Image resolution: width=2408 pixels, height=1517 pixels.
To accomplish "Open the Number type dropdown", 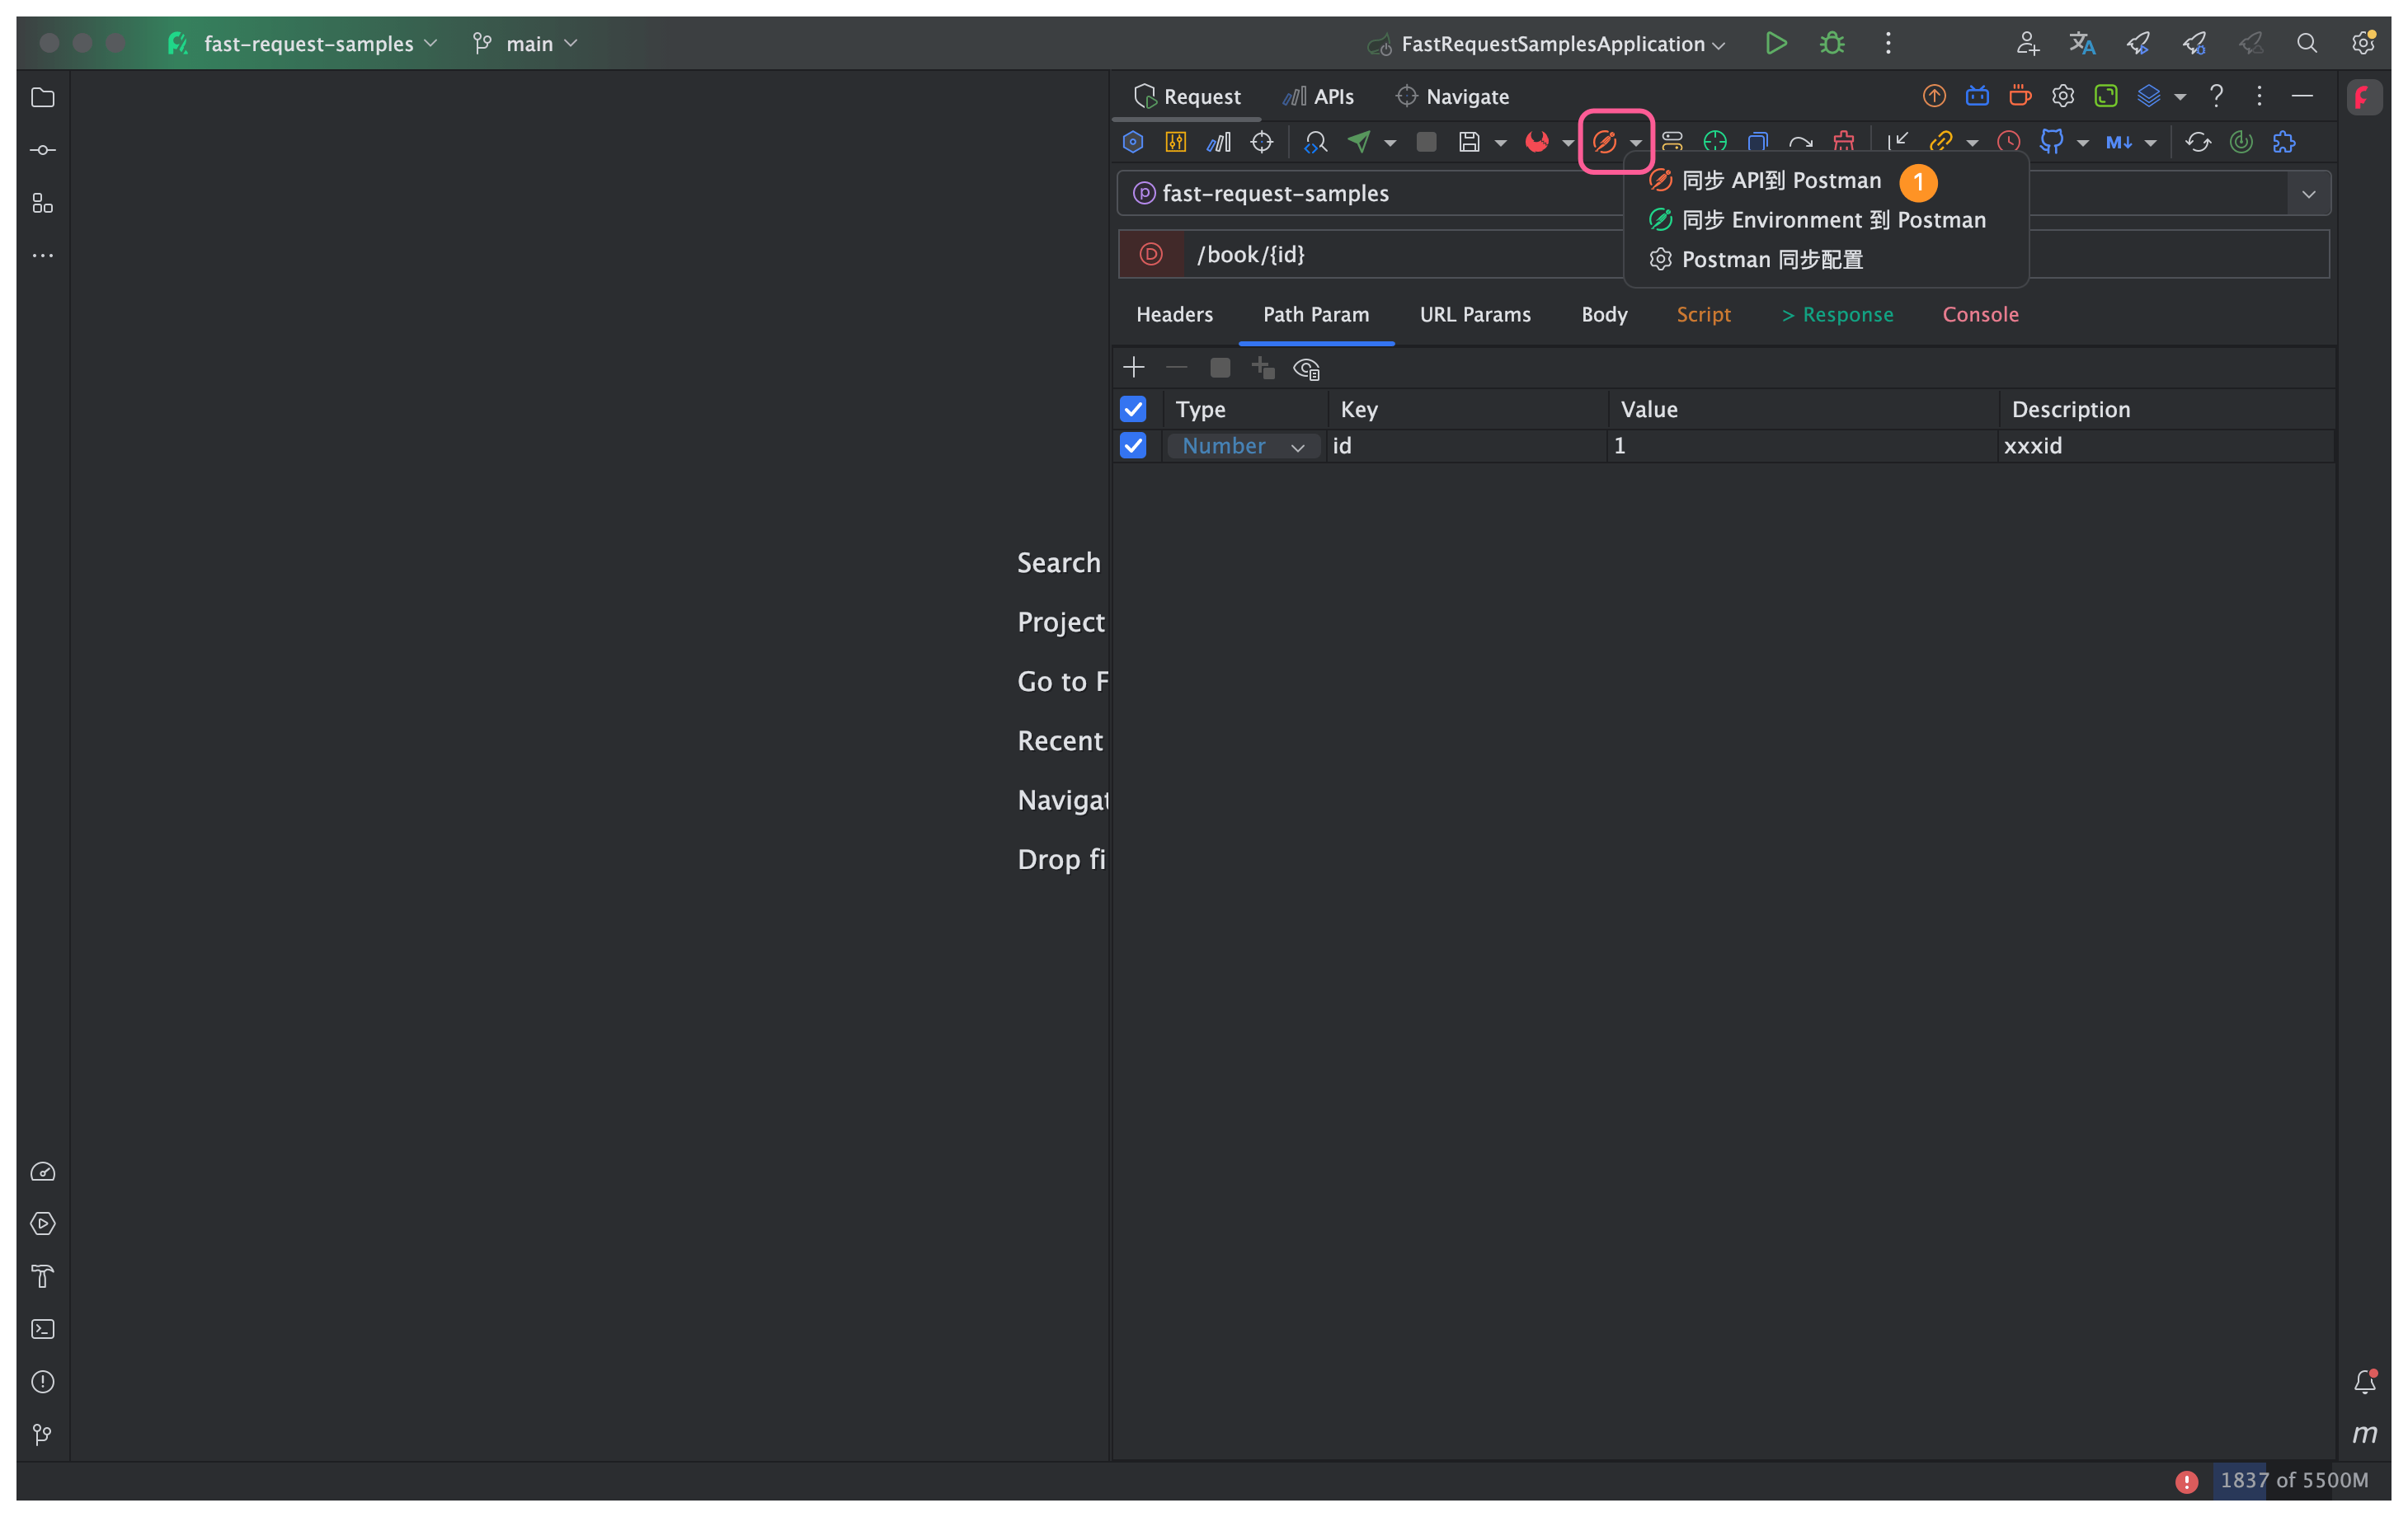I will pyautogui.click(x=1243, y=446).
